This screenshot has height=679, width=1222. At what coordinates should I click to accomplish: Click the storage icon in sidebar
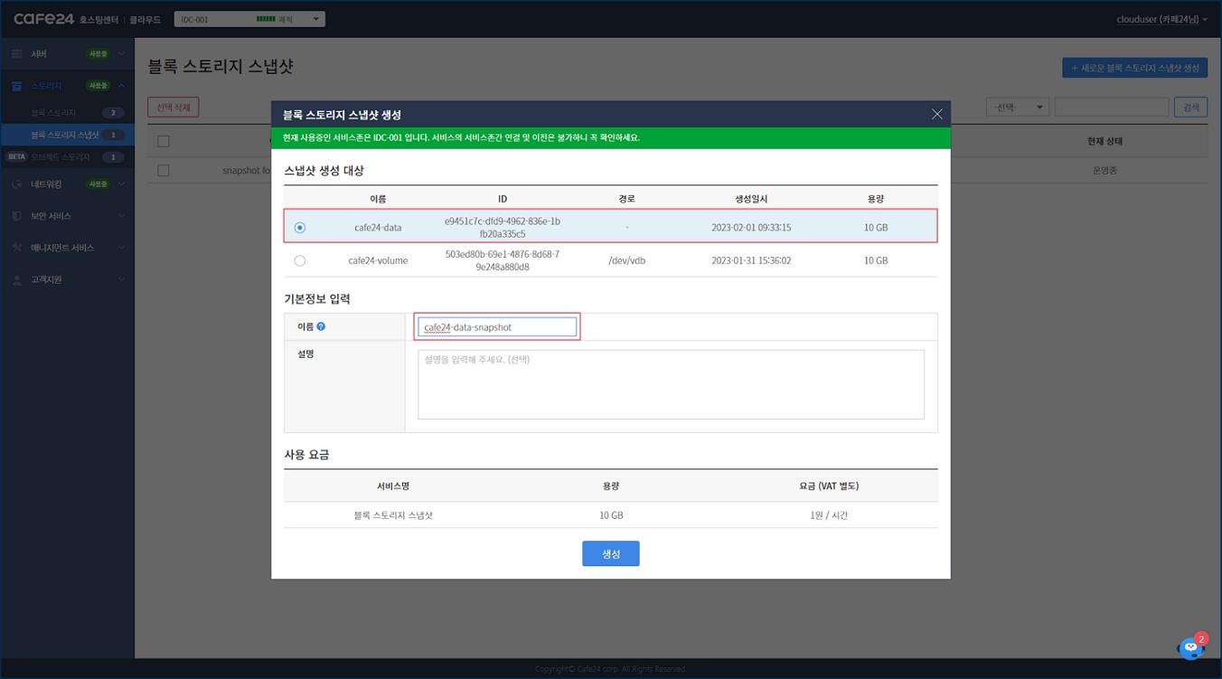tap(17, 86)
